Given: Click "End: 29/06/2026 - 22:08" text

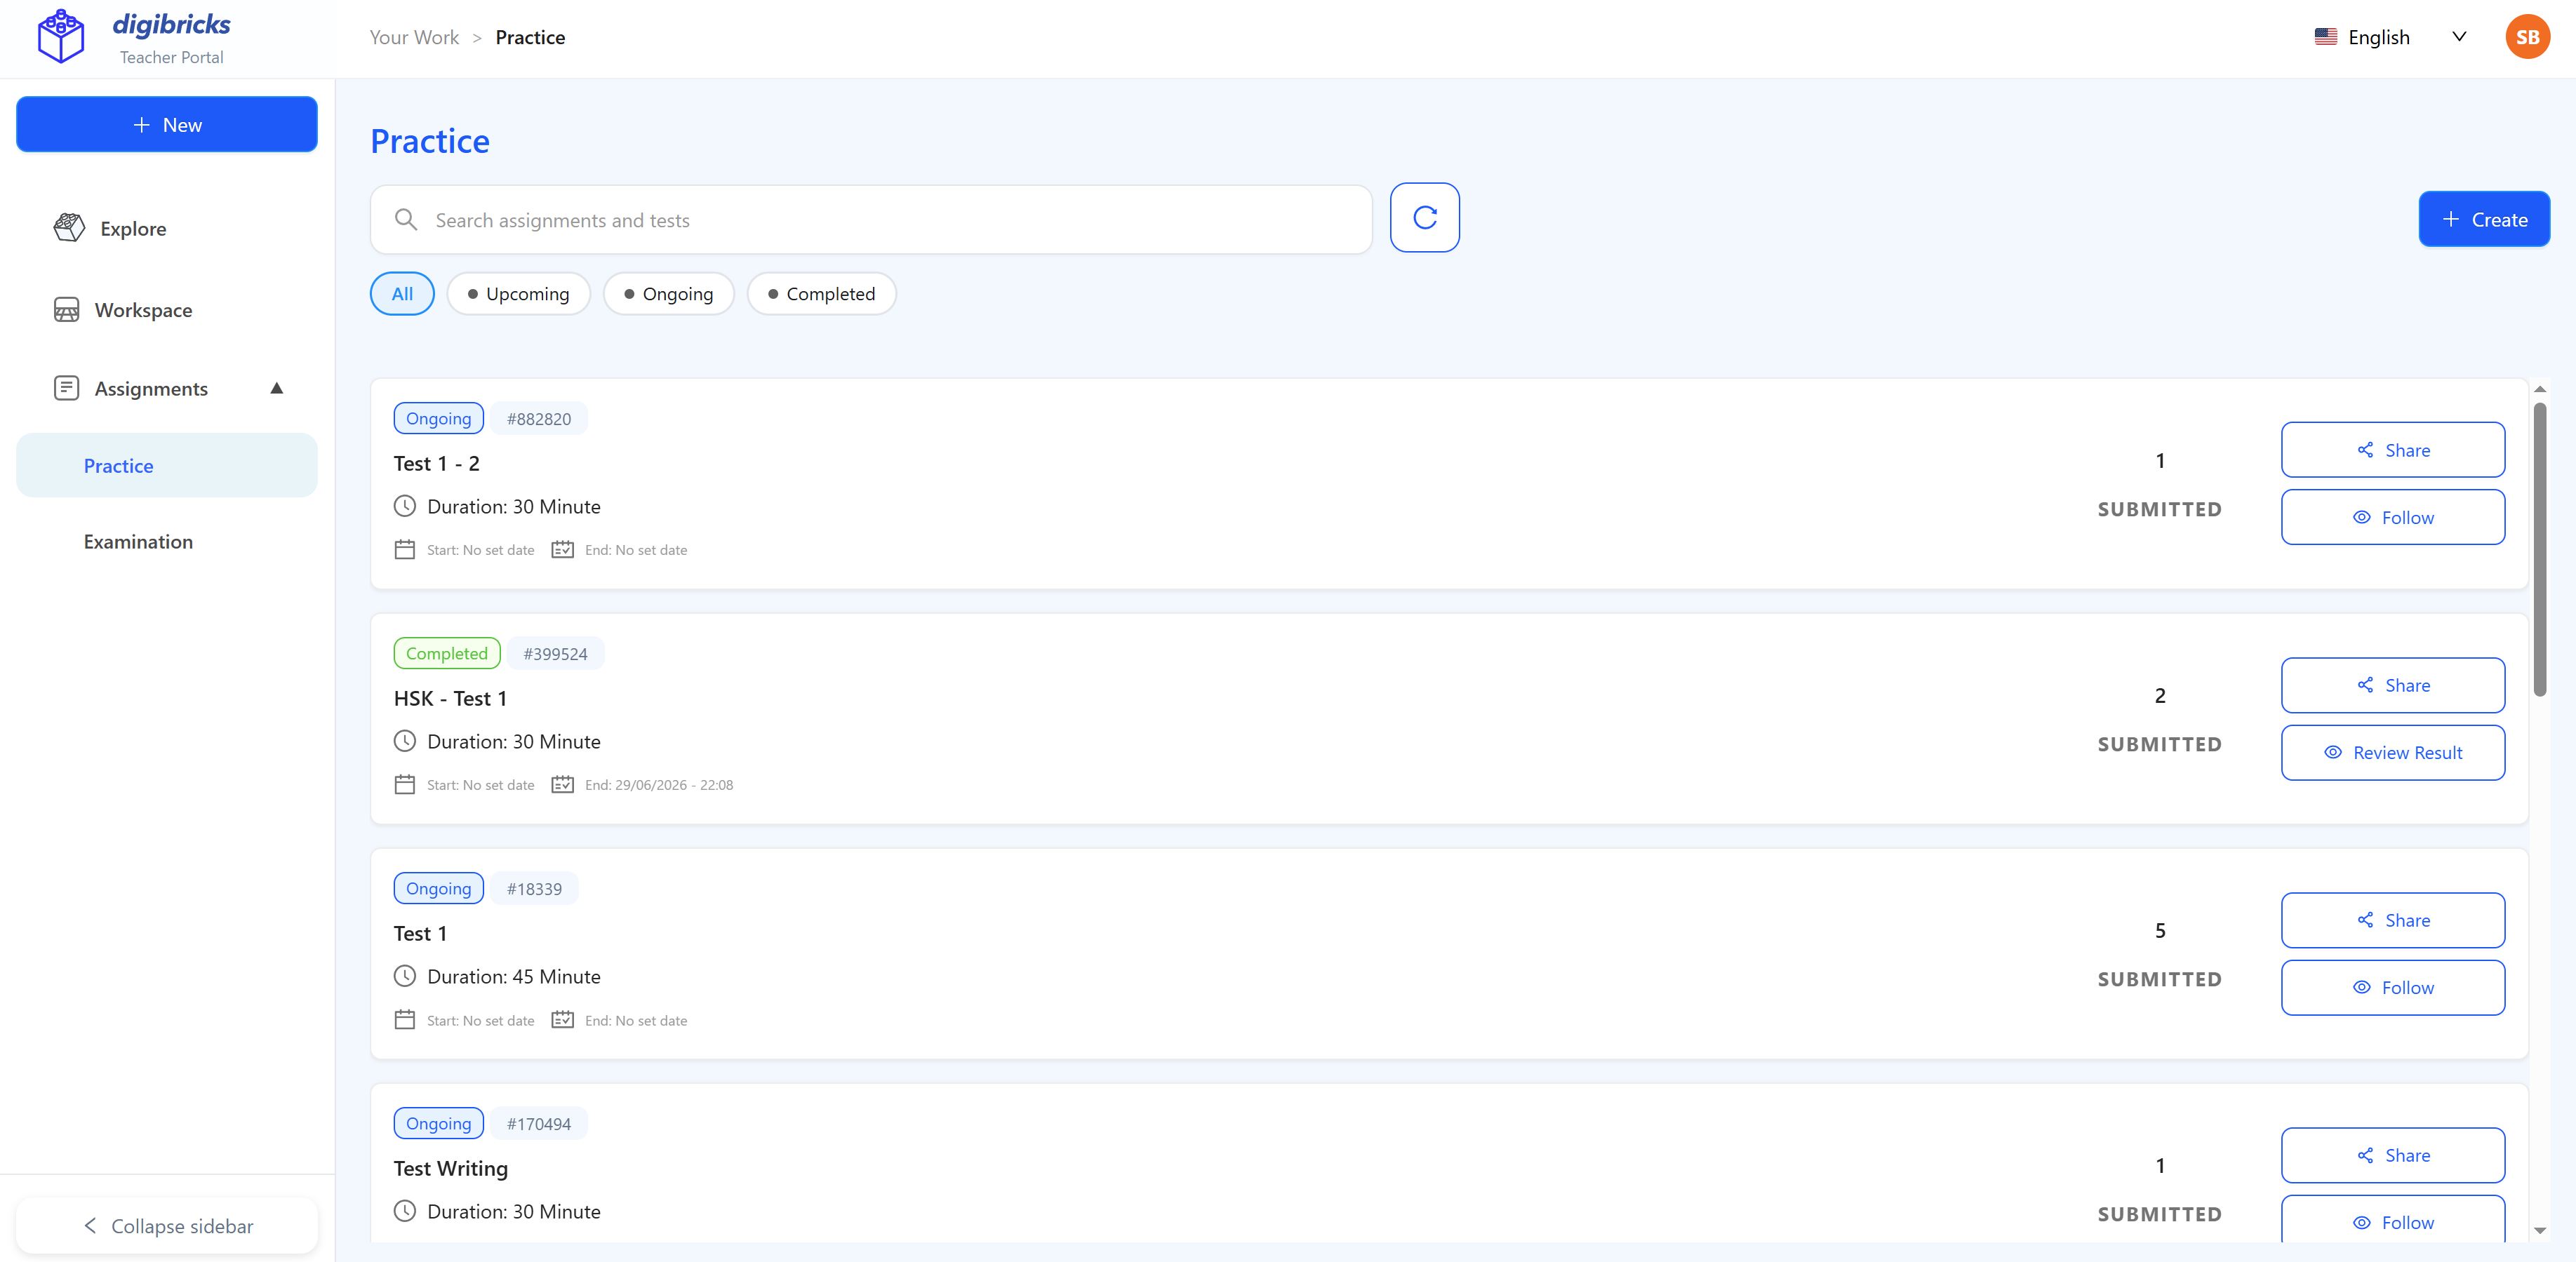Looking at the screenshot, I should click(659, 785).
